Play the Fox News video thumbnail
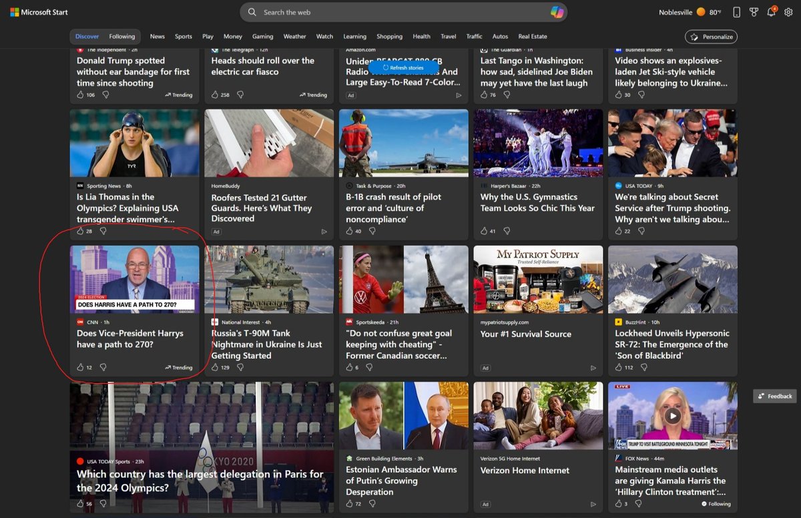This screenshot has width=801, height=518. pyautogui.click(x=673, y=416)
